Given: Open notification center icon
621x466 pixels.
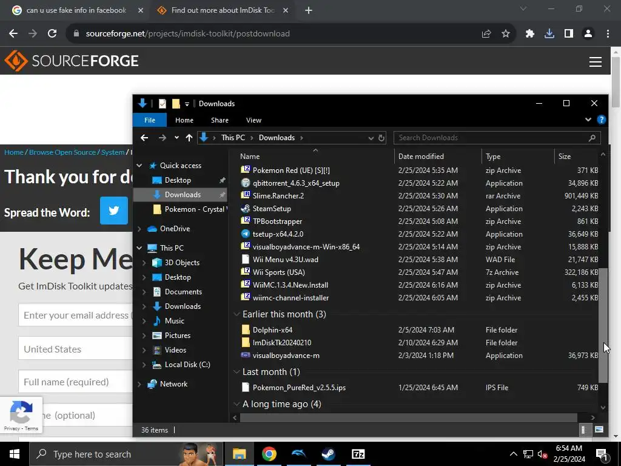Looking at the screenshot, I should pyautogui.click(x=602, y=454).
